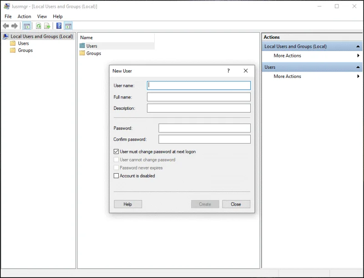This screenshot has width=364, height=278.
Task: Click the Refresh toolbar icon
Action: 39,26
